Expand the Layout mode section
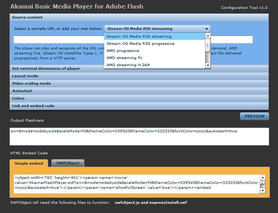 25,76
